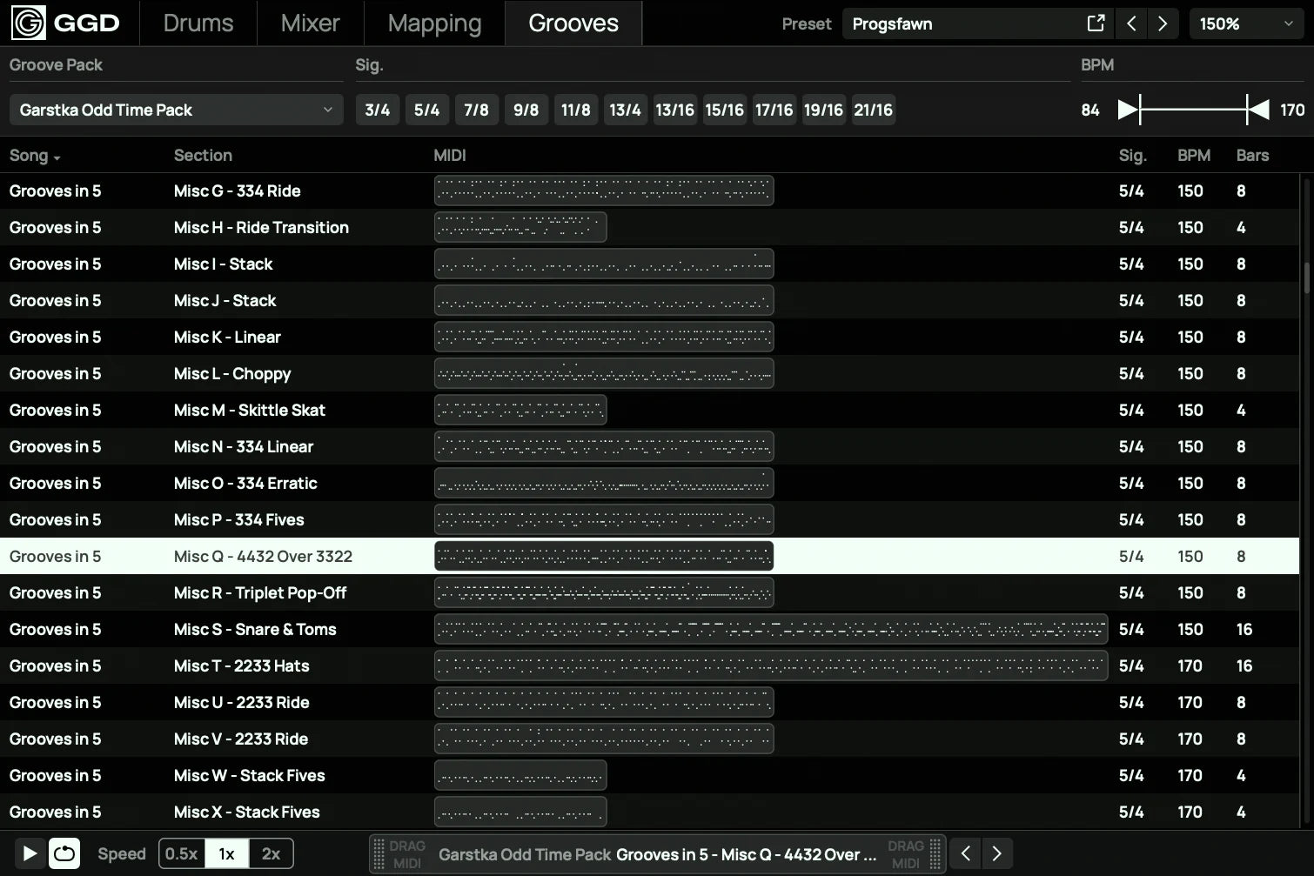Switch to the Mixer tab
1314x876 pixels.
[x=310, y=23]
